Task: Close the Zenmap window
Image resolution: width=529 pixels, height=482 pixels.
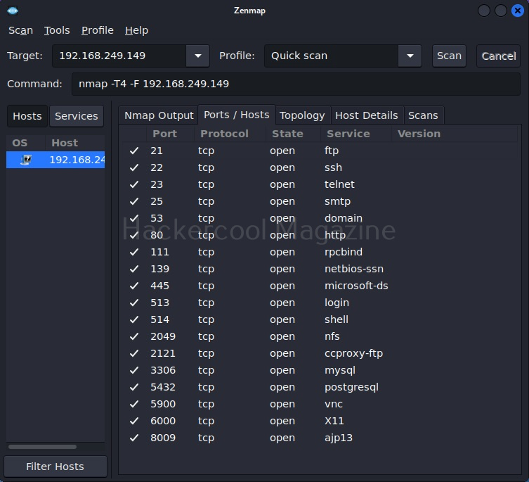Action: point(517,11)
